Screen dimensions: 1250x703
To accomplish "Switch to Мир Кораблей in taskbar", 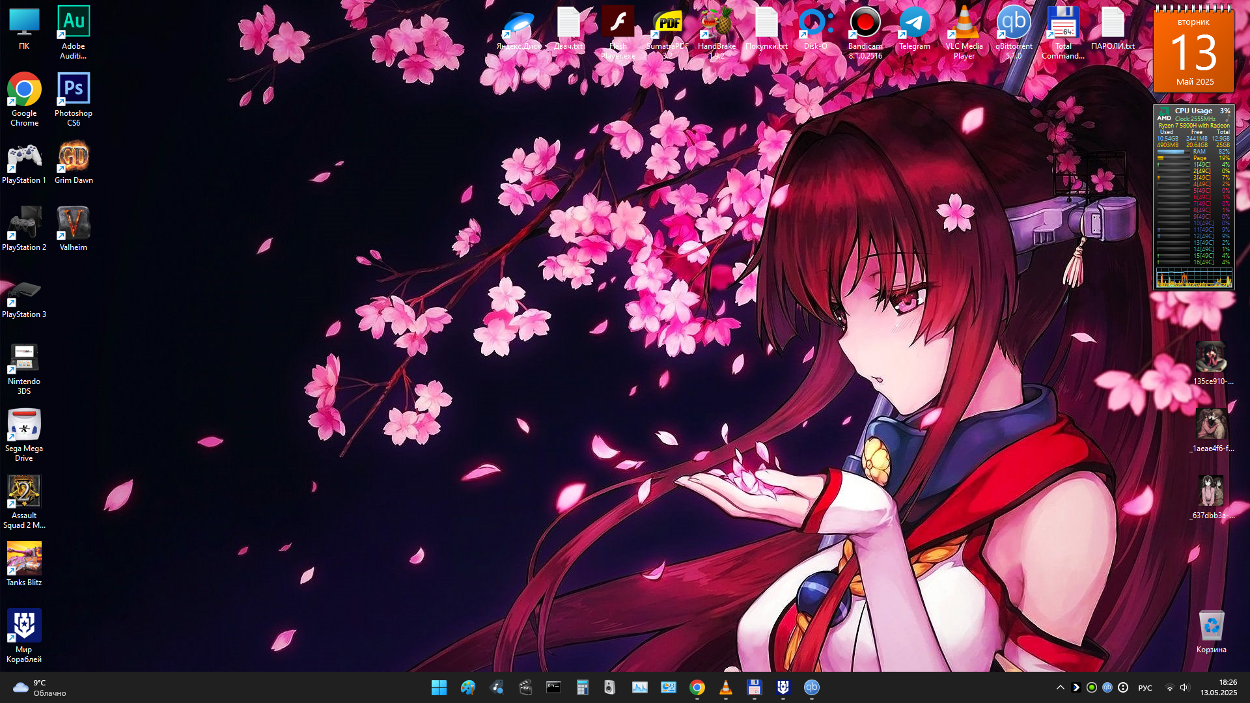I will (x=783, y=687).
